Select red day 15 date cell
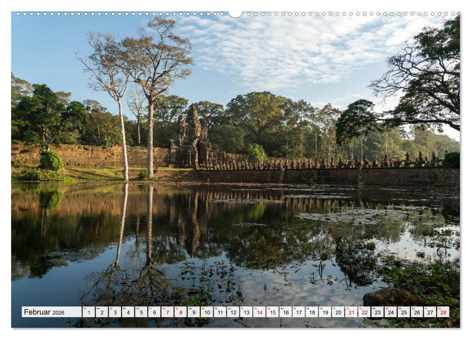The image size is (471, 339). pyautogui.click(x=272, y=312)
